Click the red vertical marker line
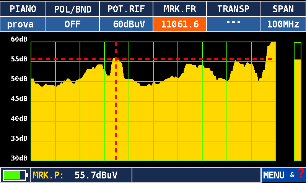 click(x=116, y=101)
